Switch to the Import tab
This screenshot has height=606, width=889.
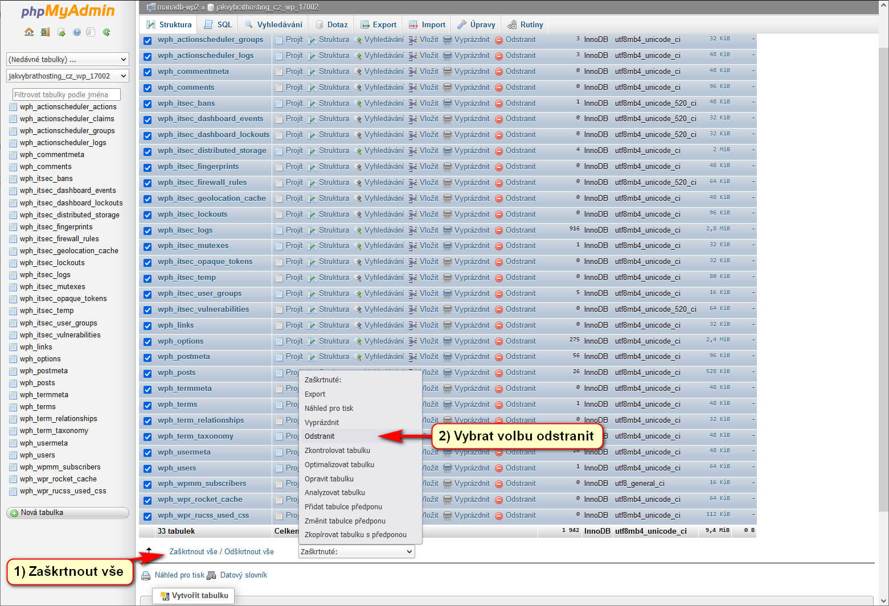point(427,24)
